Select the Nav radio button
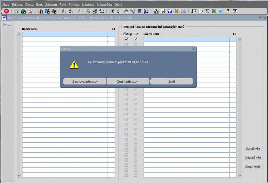Viewport: 268px width, 183px height. (4, 25)
